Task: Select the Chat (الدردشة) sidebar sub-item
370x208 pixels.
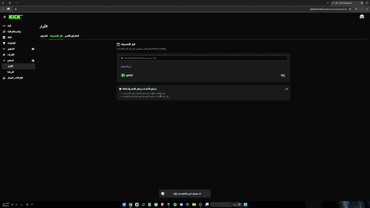Action: [x=18, y=72]
